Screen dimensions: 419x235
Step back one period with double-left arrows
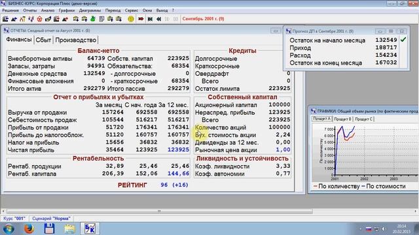point(158,19)
